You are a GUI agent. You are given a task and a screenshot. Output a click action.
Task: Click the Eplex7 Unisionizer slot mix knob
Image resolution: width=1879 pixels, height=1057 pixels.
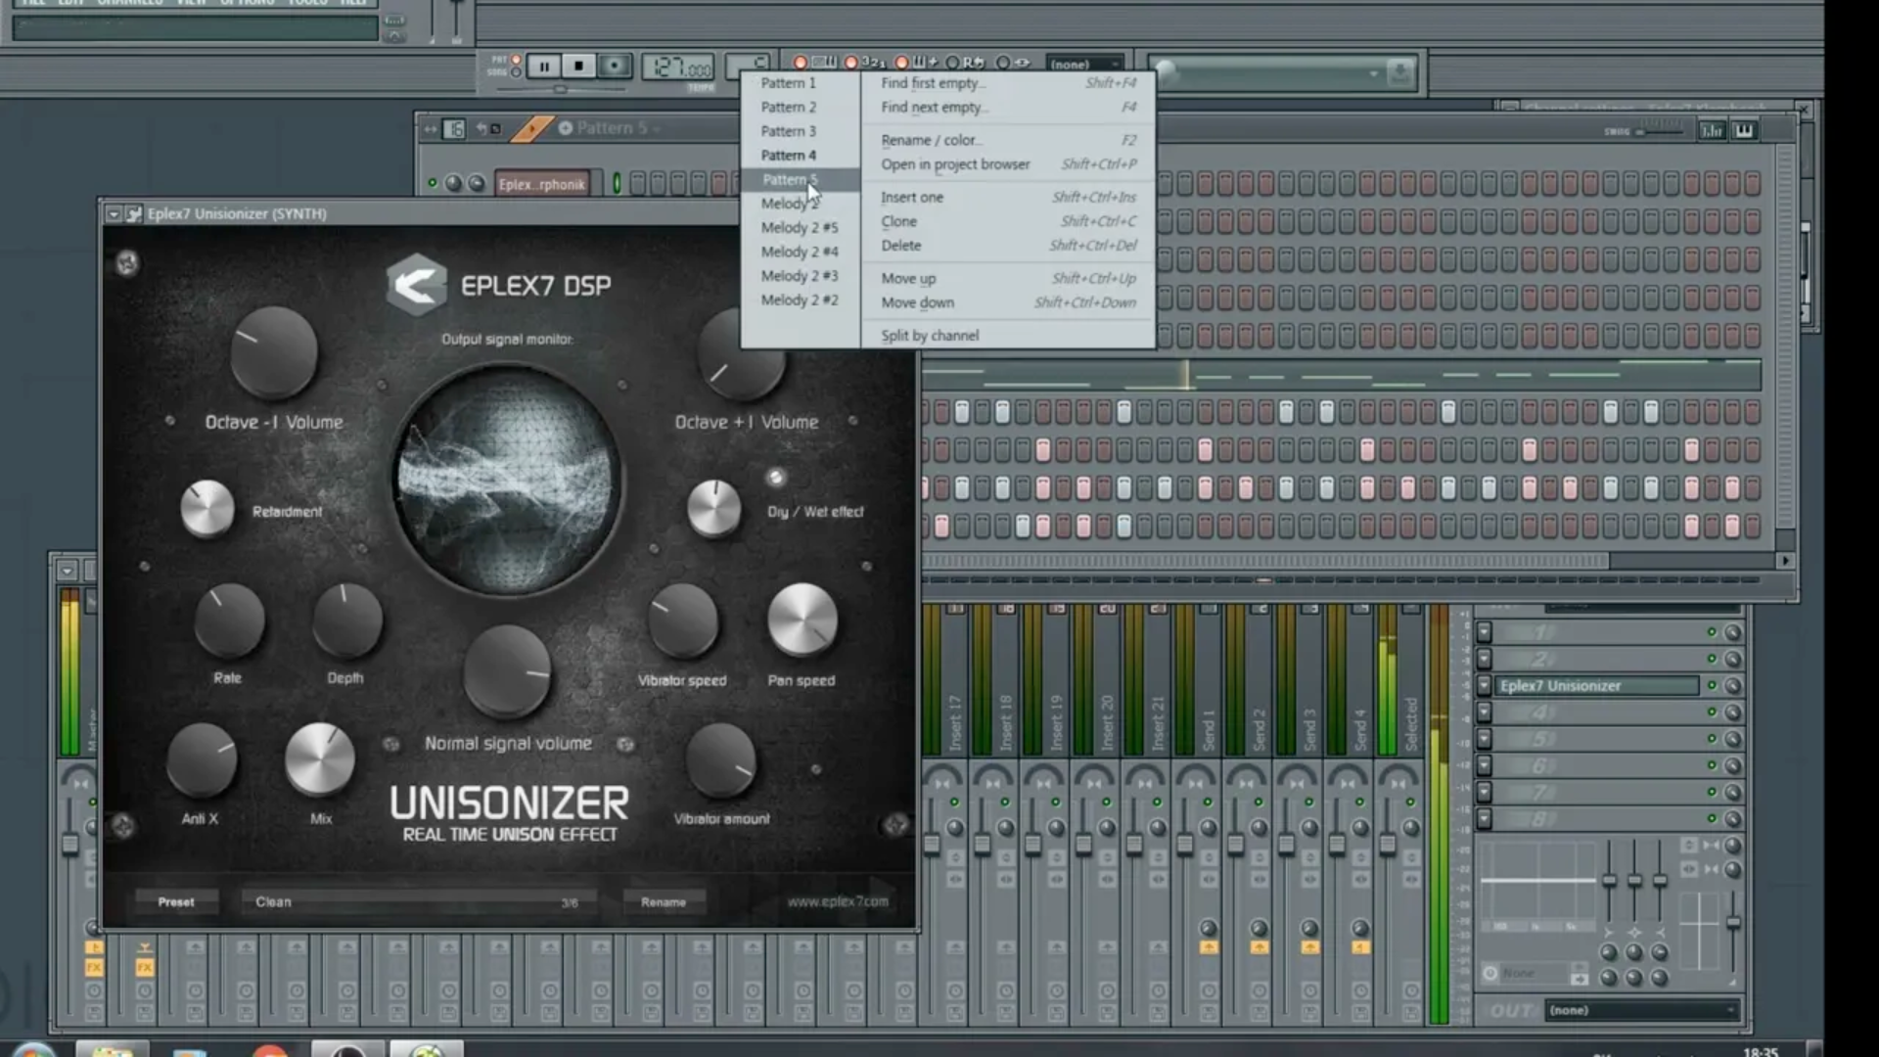[x=1732, y=686]
